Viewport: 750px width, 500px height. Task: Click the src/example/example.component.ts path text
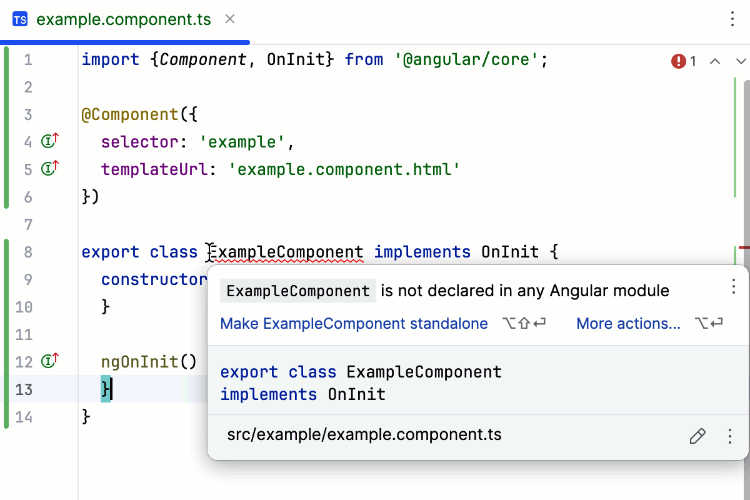pos(364,434)
